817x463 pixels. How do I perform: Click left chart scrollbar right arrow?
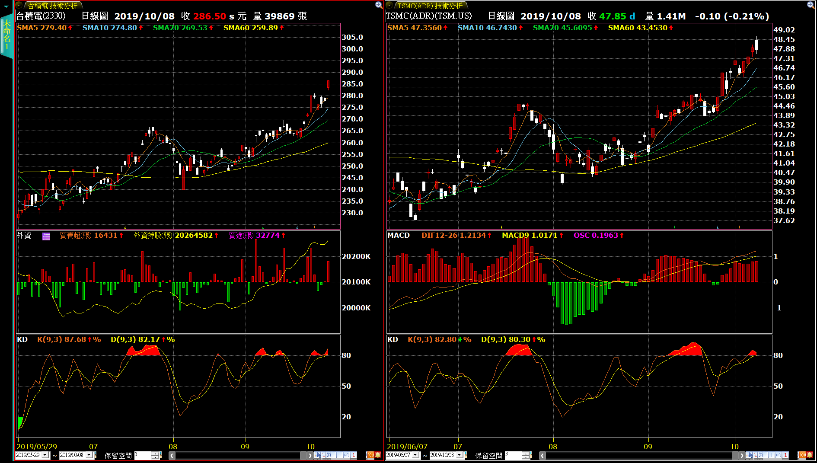310,456
